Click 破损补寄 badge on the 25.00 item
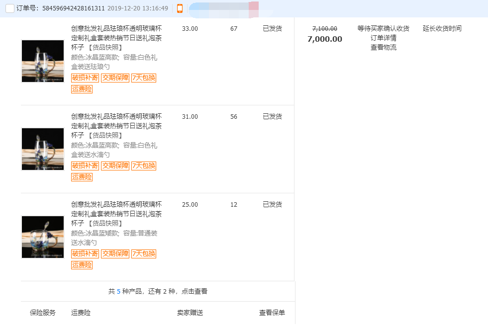 coord(85,253)
